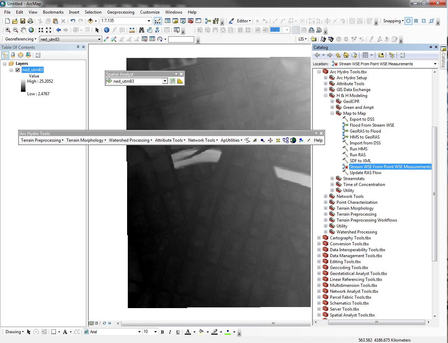Open the Bookmarks menu
The image size is (448, 343).
coord(53,12)
